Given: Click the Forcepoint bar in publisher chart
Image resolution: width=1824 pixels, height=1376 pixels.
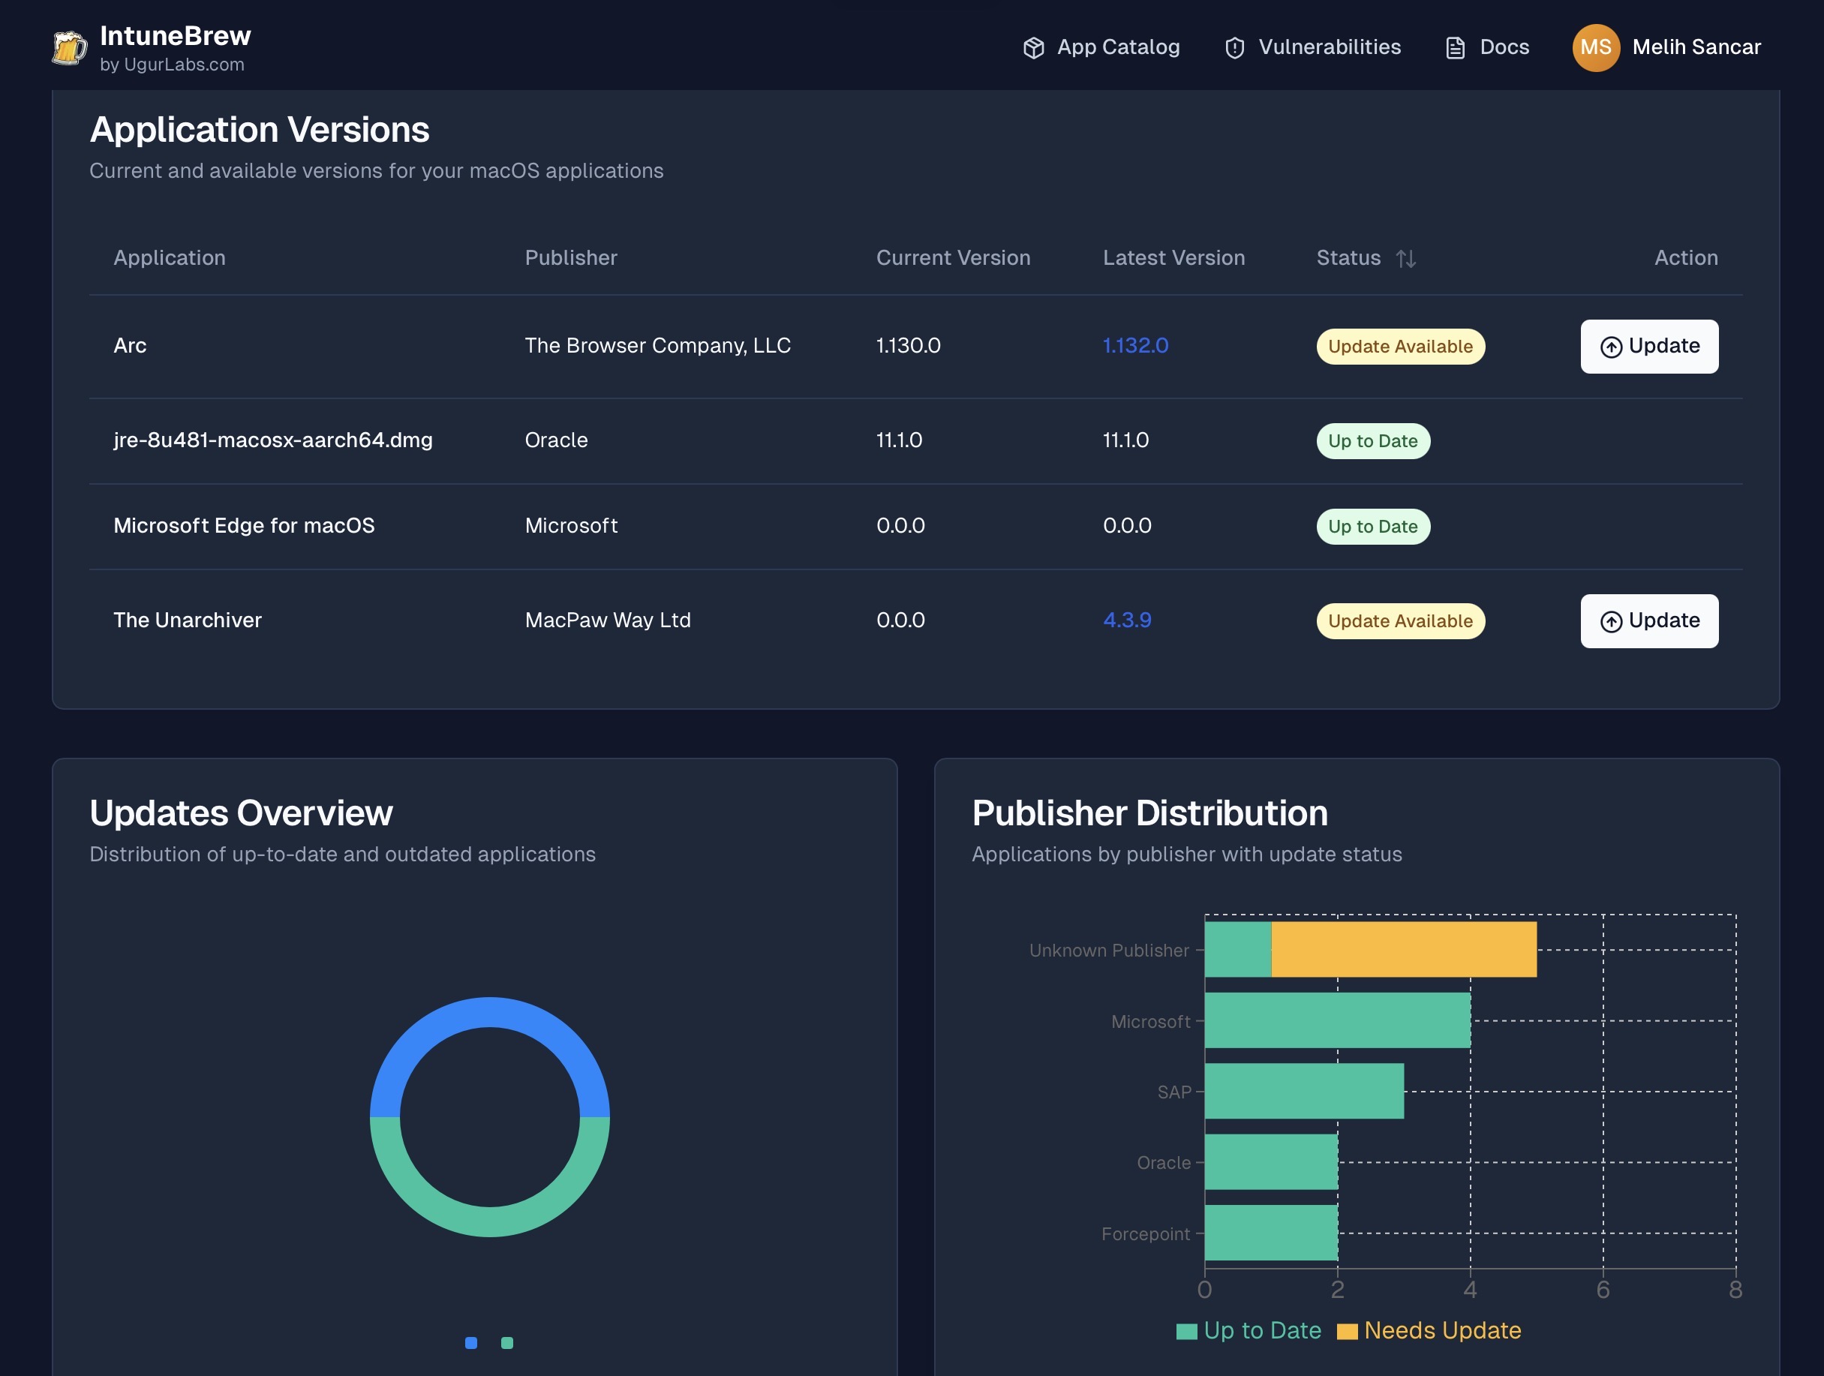Looking at the screenshot, I should pyautogui.click(x=1271, y=1233).
